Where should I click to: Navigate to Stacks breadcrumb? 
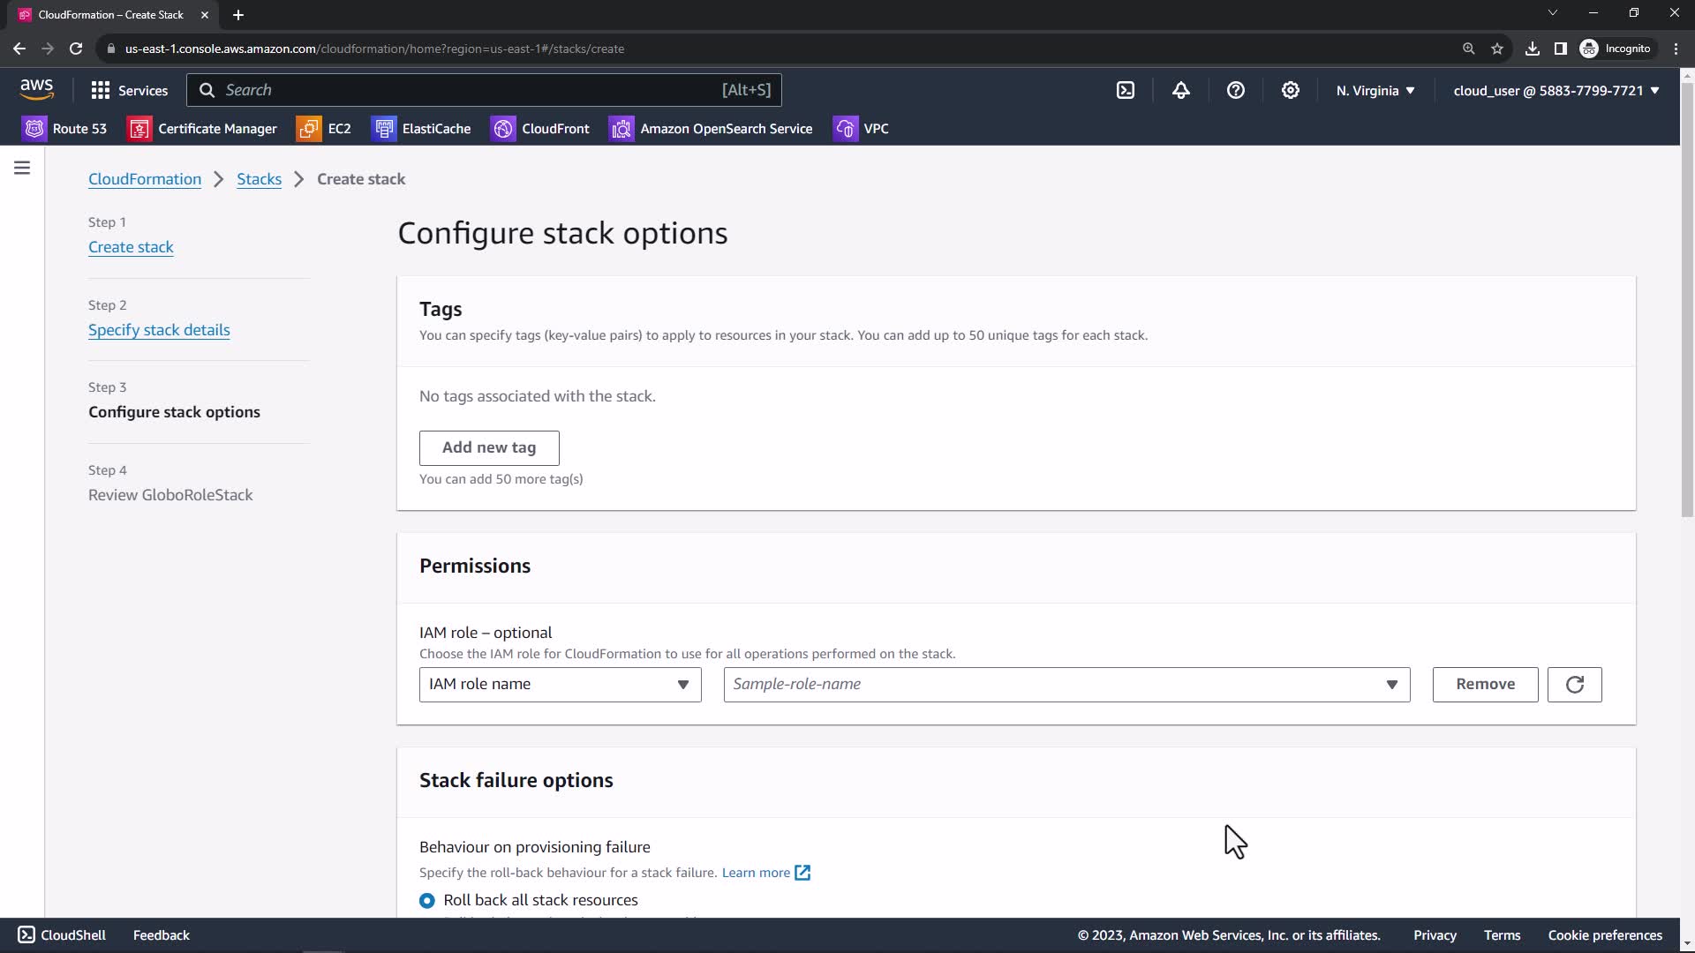click(259, 179)
